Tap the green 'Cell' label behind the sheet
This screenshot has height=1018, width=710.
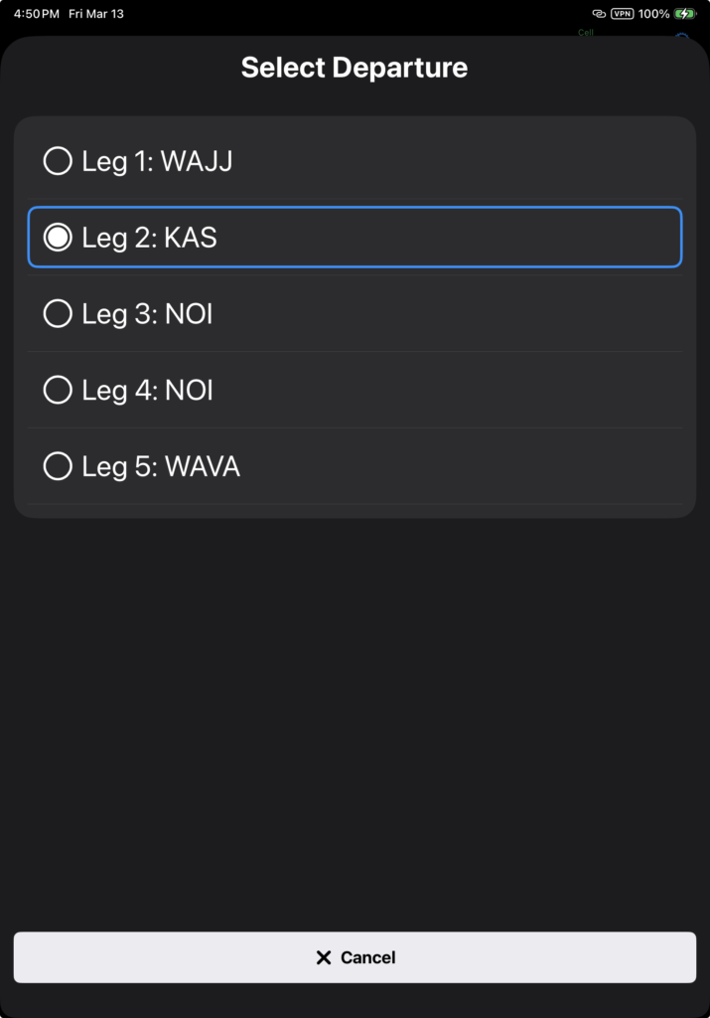pos(586,33)
